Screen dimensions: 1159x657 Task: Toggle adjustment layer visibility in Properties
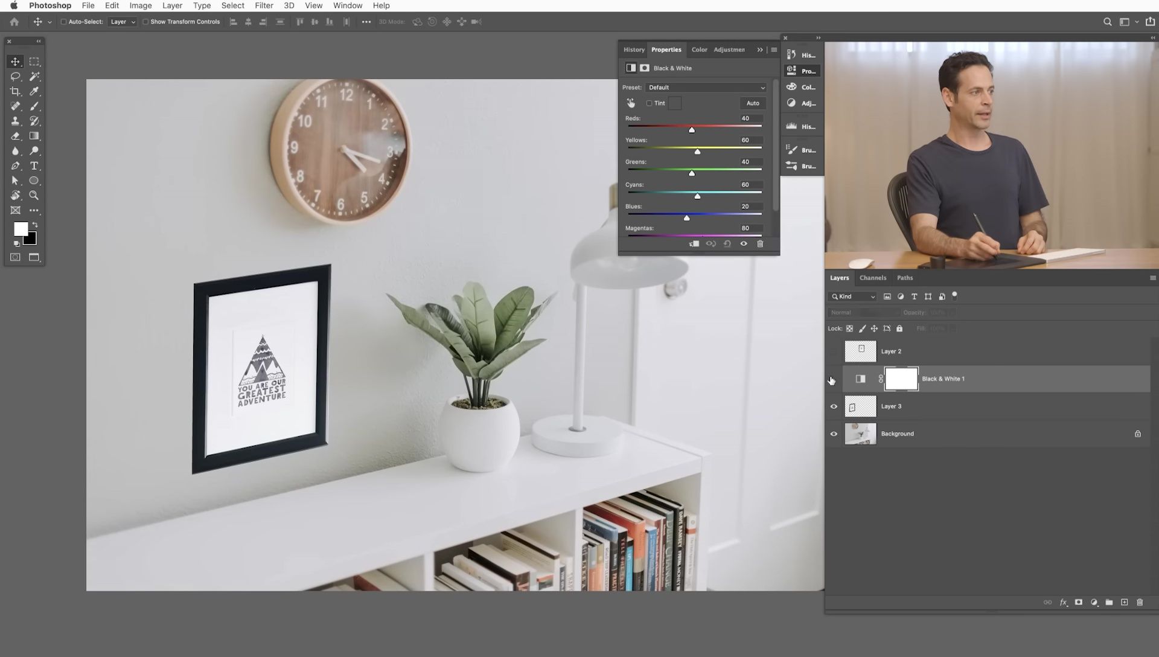pyautogui.click(x=744, y=244)
